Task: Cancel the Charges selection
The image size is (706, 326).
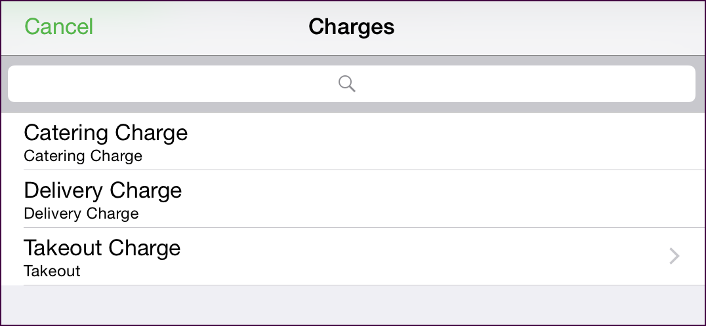Action: tap(58, 26)
